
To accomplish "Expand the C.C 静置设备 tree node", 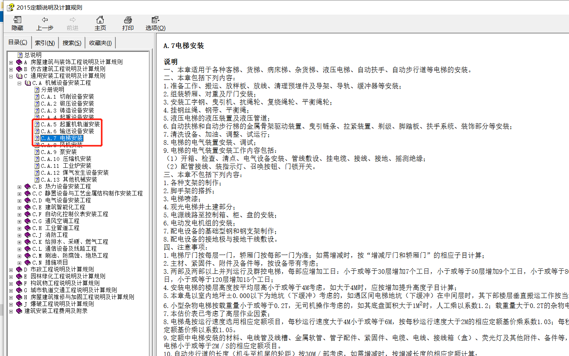I will coord(19,194).
